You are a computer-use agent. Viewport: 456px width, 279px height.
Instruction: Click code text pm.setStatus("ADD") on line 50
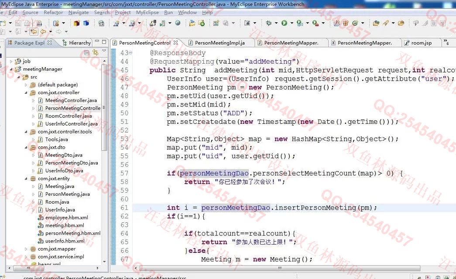pos(210,113)
